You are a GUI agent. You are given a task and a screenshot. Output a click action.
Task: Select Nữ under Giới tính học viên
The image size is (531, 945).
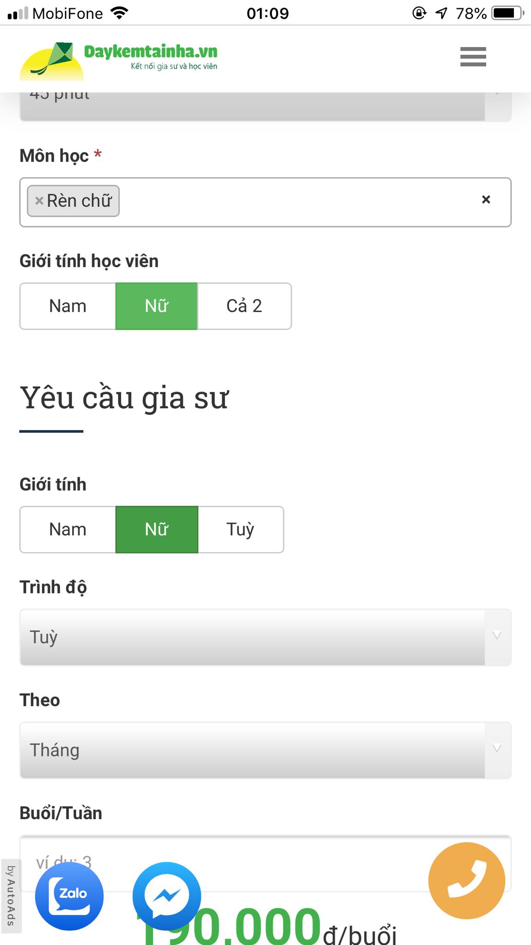(x=156, y=306)
